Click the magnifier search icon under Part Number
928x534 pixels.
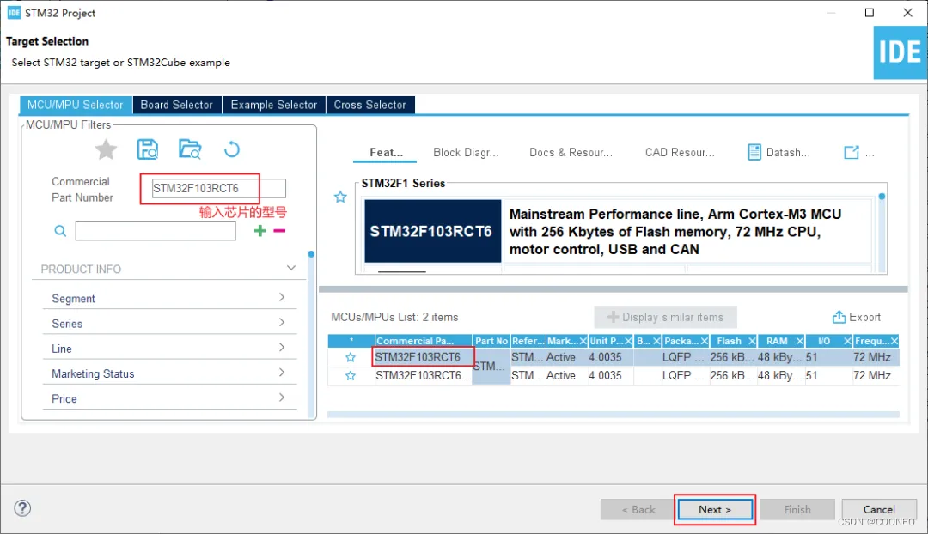pyautogui.click(x=60, y=231)
